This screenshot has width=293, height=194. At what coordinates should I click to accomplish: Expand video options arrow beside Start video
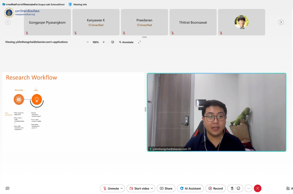[152, 188]
